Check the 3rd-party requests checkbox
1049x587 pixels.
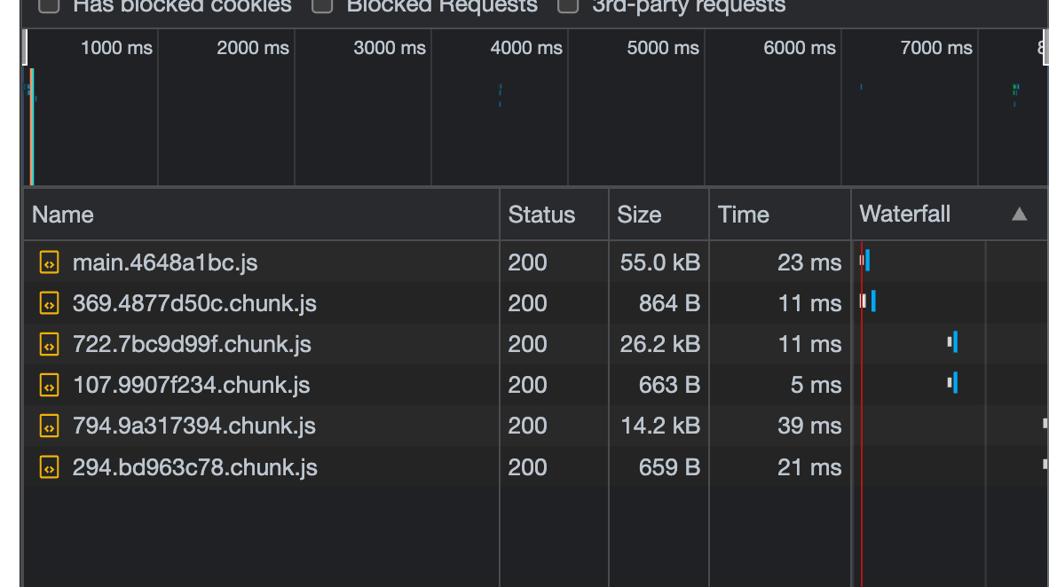pos(568,5)
